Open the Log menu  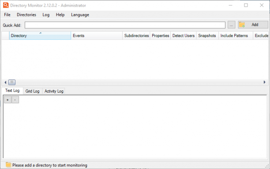point(46,15)
